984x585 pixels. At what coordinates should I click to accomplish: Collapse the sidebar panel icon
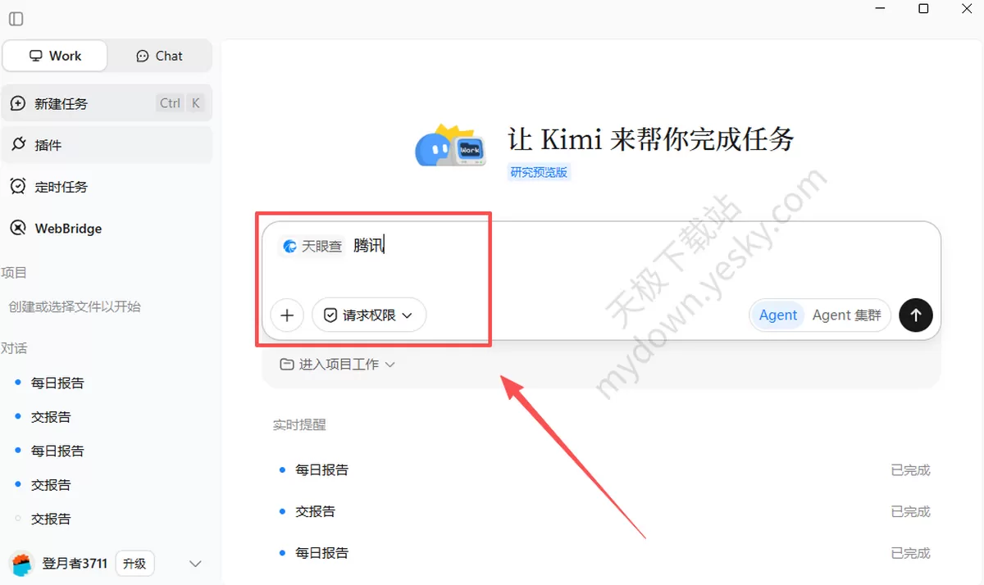[16, 19]
